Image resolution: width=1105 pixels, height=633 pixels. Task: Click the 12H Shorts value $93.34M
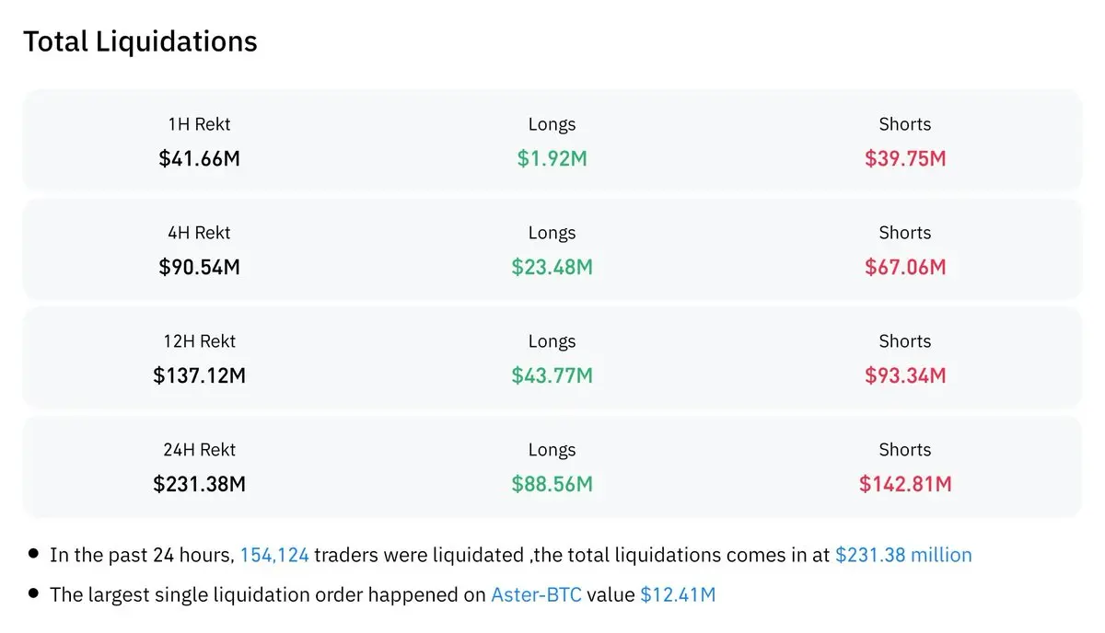(905, 375)
